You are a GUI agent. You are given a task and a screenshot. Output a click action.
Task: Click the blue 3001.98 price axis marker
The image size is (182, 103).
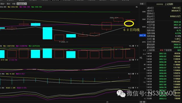[x=142, y=35]
